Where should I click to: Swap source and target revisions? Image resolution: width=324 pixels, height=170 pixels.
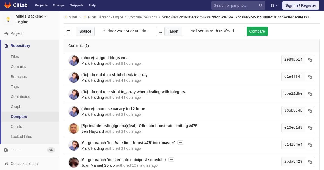click(69, 31)
